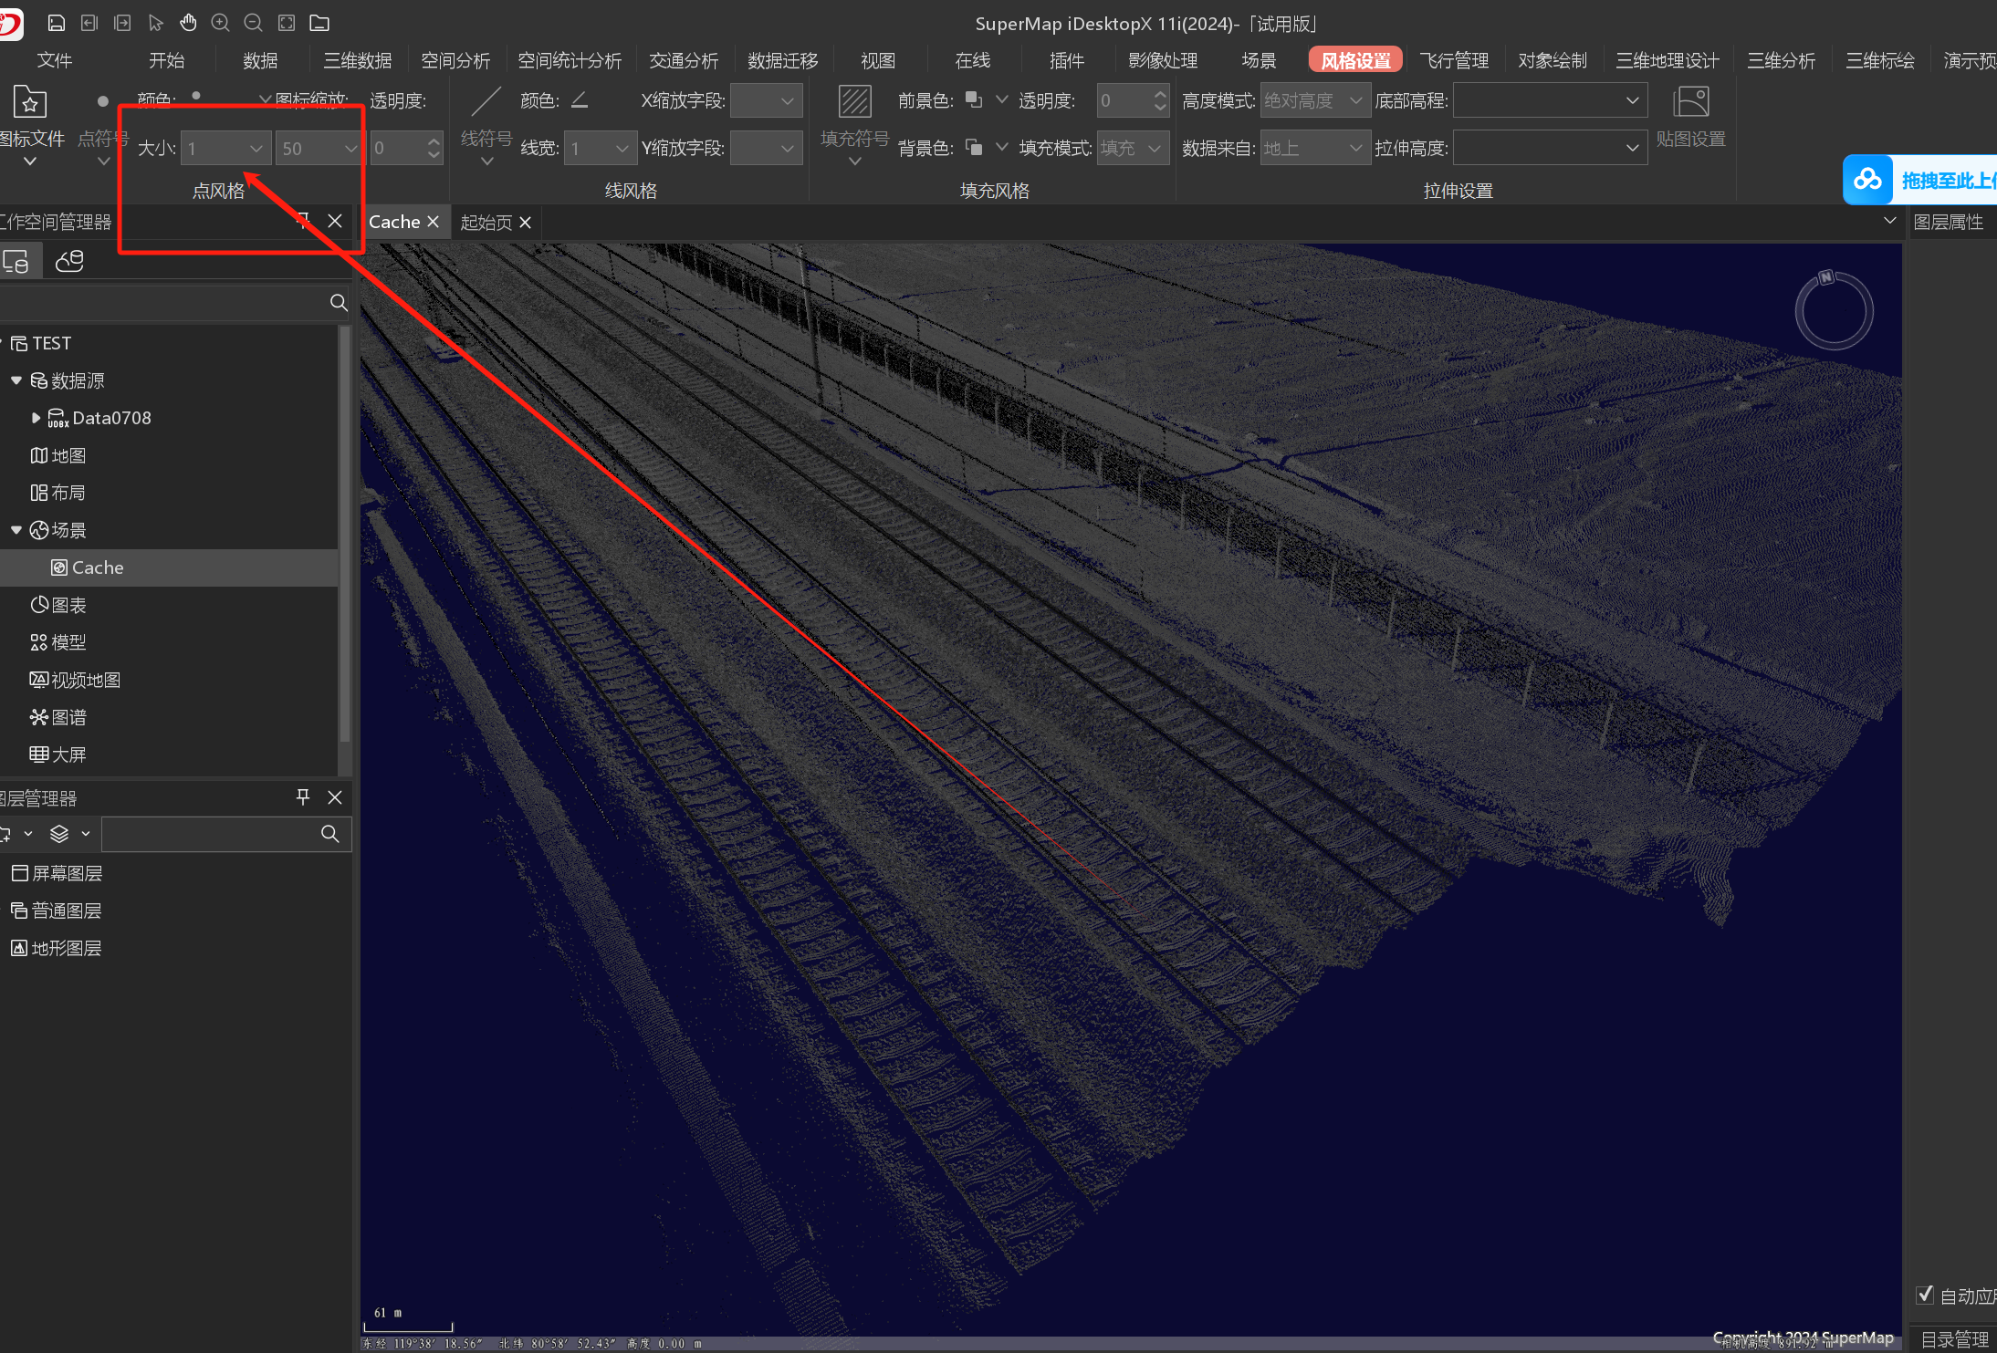Screen dimensions: 1997x1353
Task: Click the redo arrow icon in quick toolbar
Action: point(122,23)
